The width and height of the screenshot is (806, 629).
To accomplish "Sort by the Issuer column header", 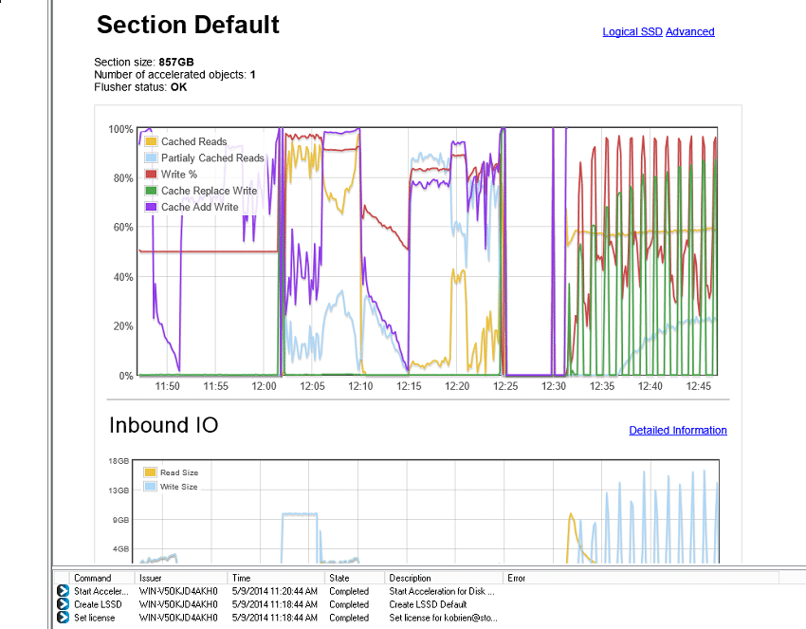I will click(x=181, y=578).
